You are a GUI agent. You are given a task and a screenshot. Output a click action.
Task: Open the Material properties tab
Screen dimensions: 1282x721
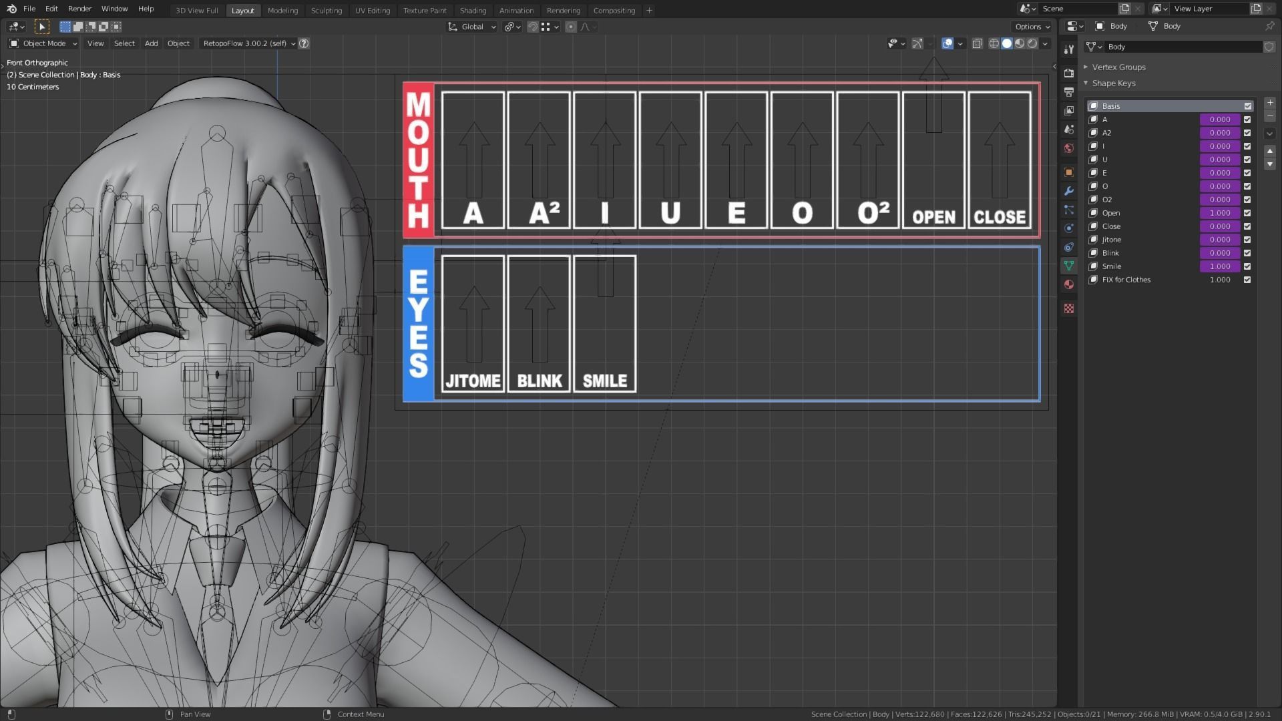coord(1069,284)
